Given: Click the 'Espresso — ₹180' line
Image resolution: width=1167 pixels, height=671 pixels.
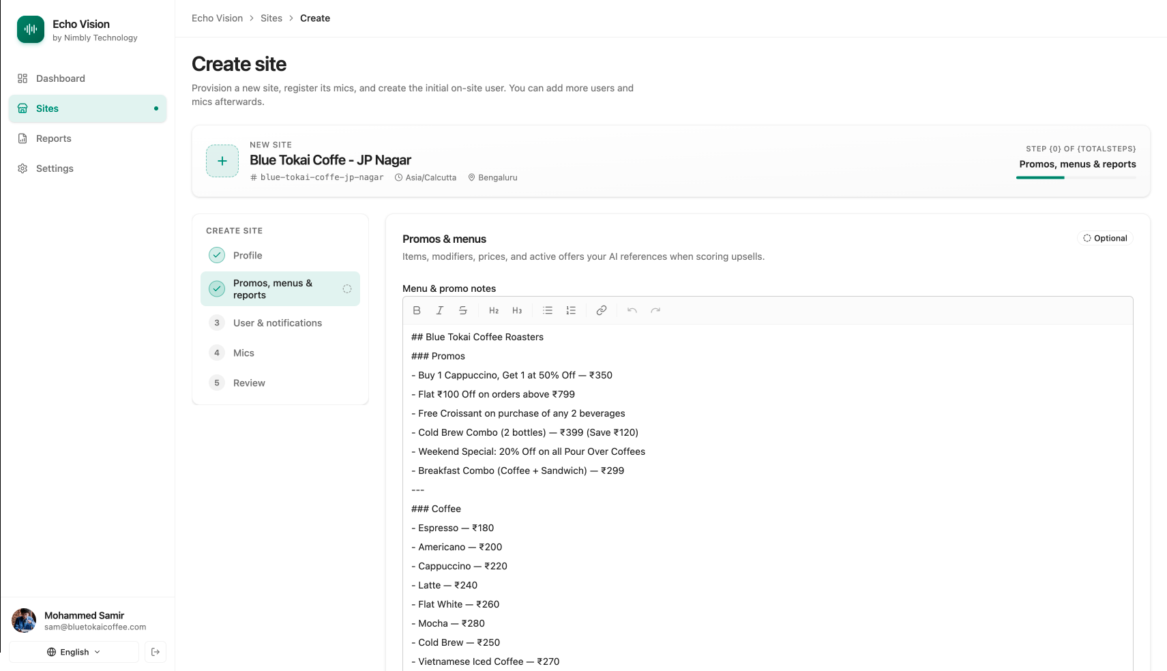Looking at the screenshot, I should 453,528.
